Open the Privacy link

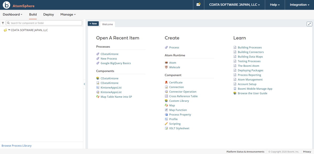[307, 152]
